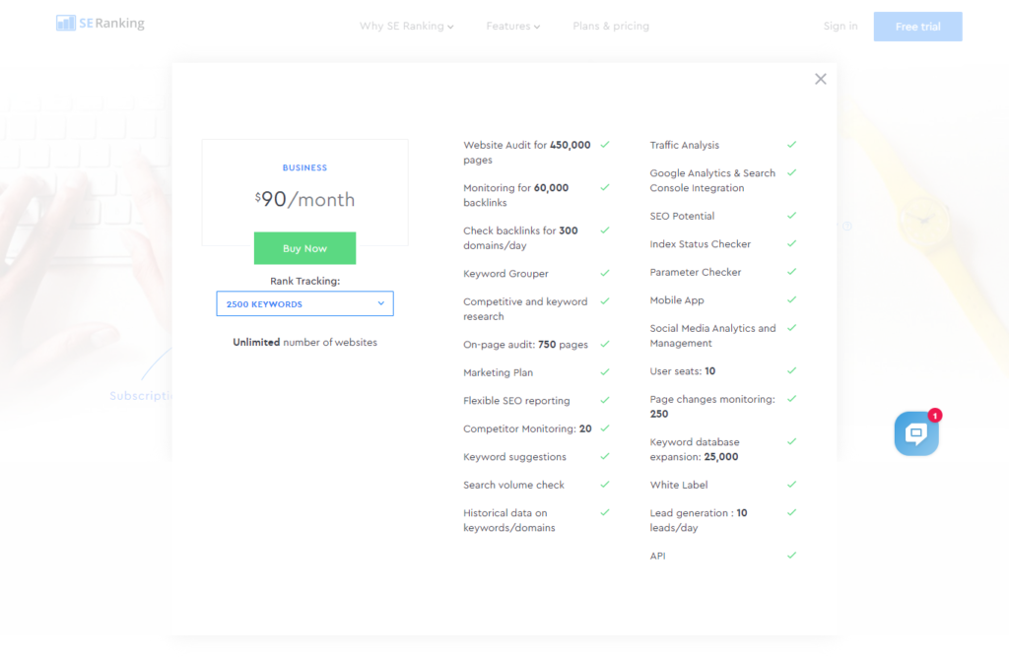Click the checkmark next to API

[791, 556]
